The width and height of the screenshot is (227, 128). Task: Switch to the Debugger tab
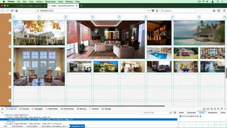tap(37, 109)
